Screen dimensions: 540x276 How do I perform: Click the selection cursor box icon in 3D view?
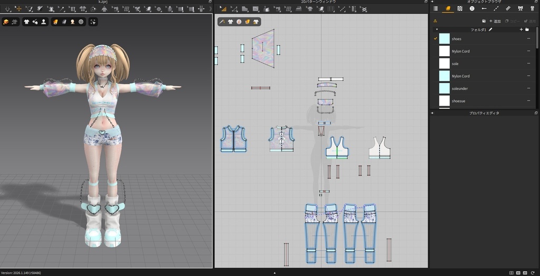(93, 22)
